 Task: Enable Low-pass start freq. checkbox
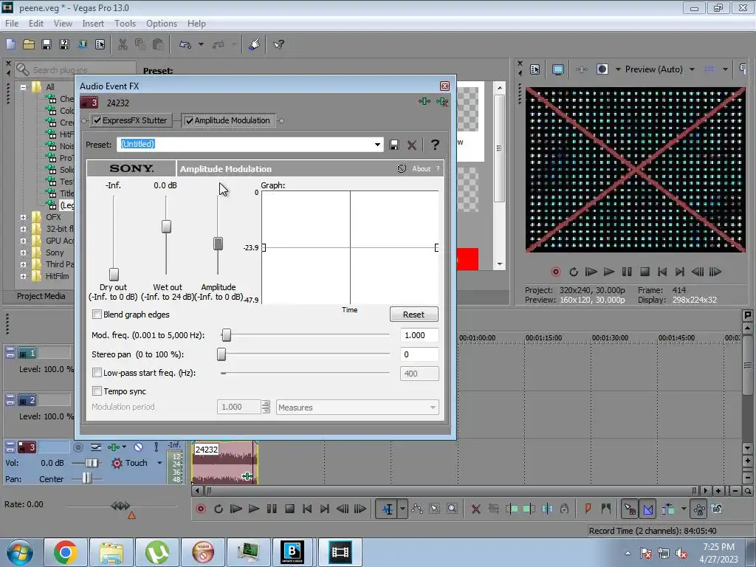click(97, 373)
